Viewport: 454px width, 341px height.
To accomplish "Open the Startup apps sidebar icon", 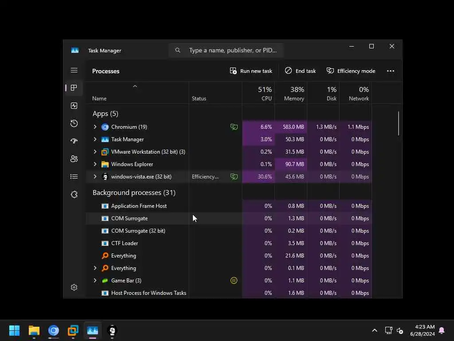I will click(x=74, y=141).
